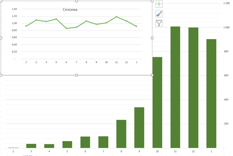Image resolution: width=233 pixels, height=156 pixels.
Task: Select the right axis label 1 000
Action: (226, 28)
